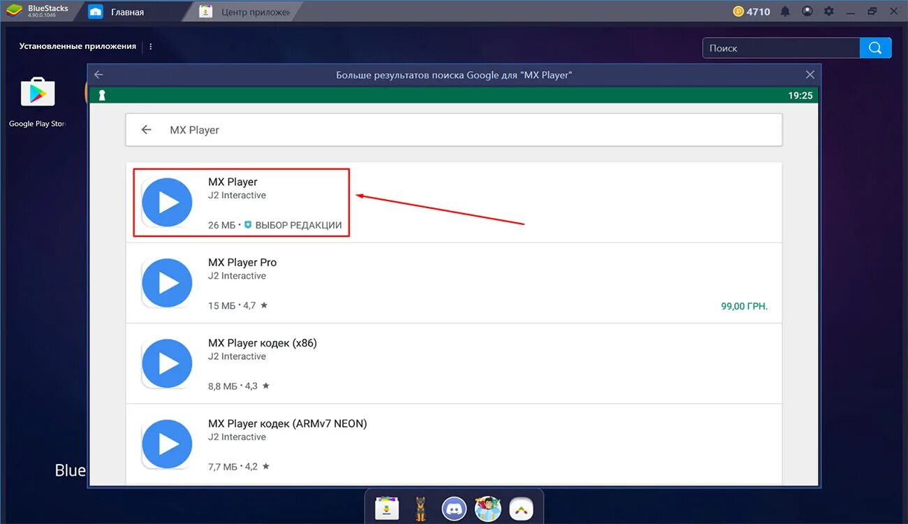Open the MX Player Pro app icon
Image resolution: width=908 pixels, height=524 pixels.
point(167,283)
